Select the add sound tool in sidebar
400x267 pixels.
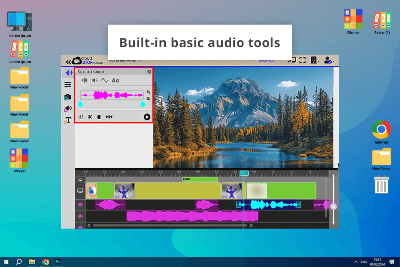[67, 108]
